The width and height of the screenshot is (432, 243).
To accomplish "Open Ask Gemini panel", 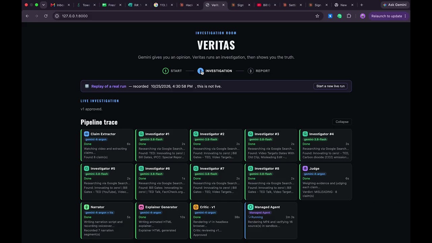I will click(395, 5).
